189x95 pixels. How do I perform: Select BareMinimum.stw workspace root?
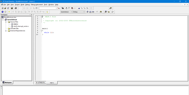click(x=10, y=17)
